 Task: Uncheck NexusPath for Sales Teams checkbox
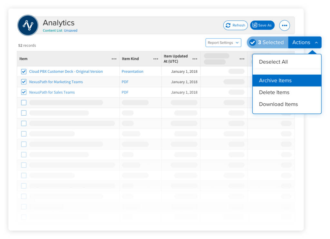click(24, 92)
